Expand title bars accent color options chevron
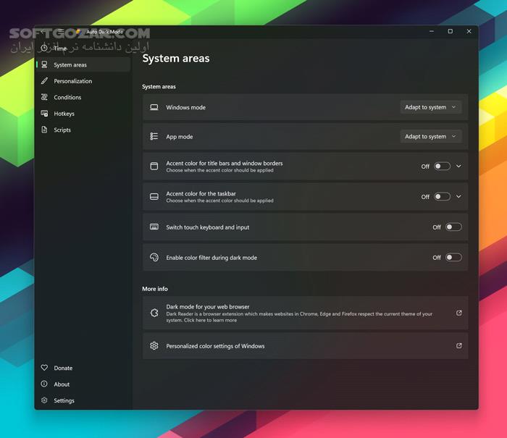Viewport: 507px width, 438px height. [458, 166]
